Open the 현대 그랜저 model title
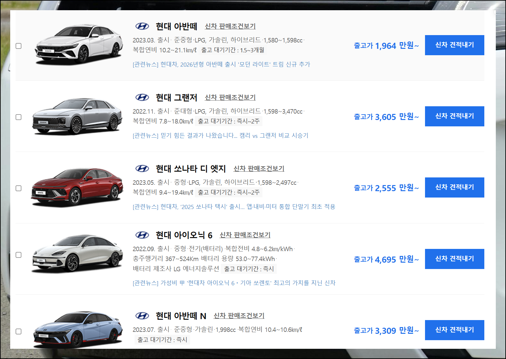The height and width of the screenshot is (359, 506). 176,97
